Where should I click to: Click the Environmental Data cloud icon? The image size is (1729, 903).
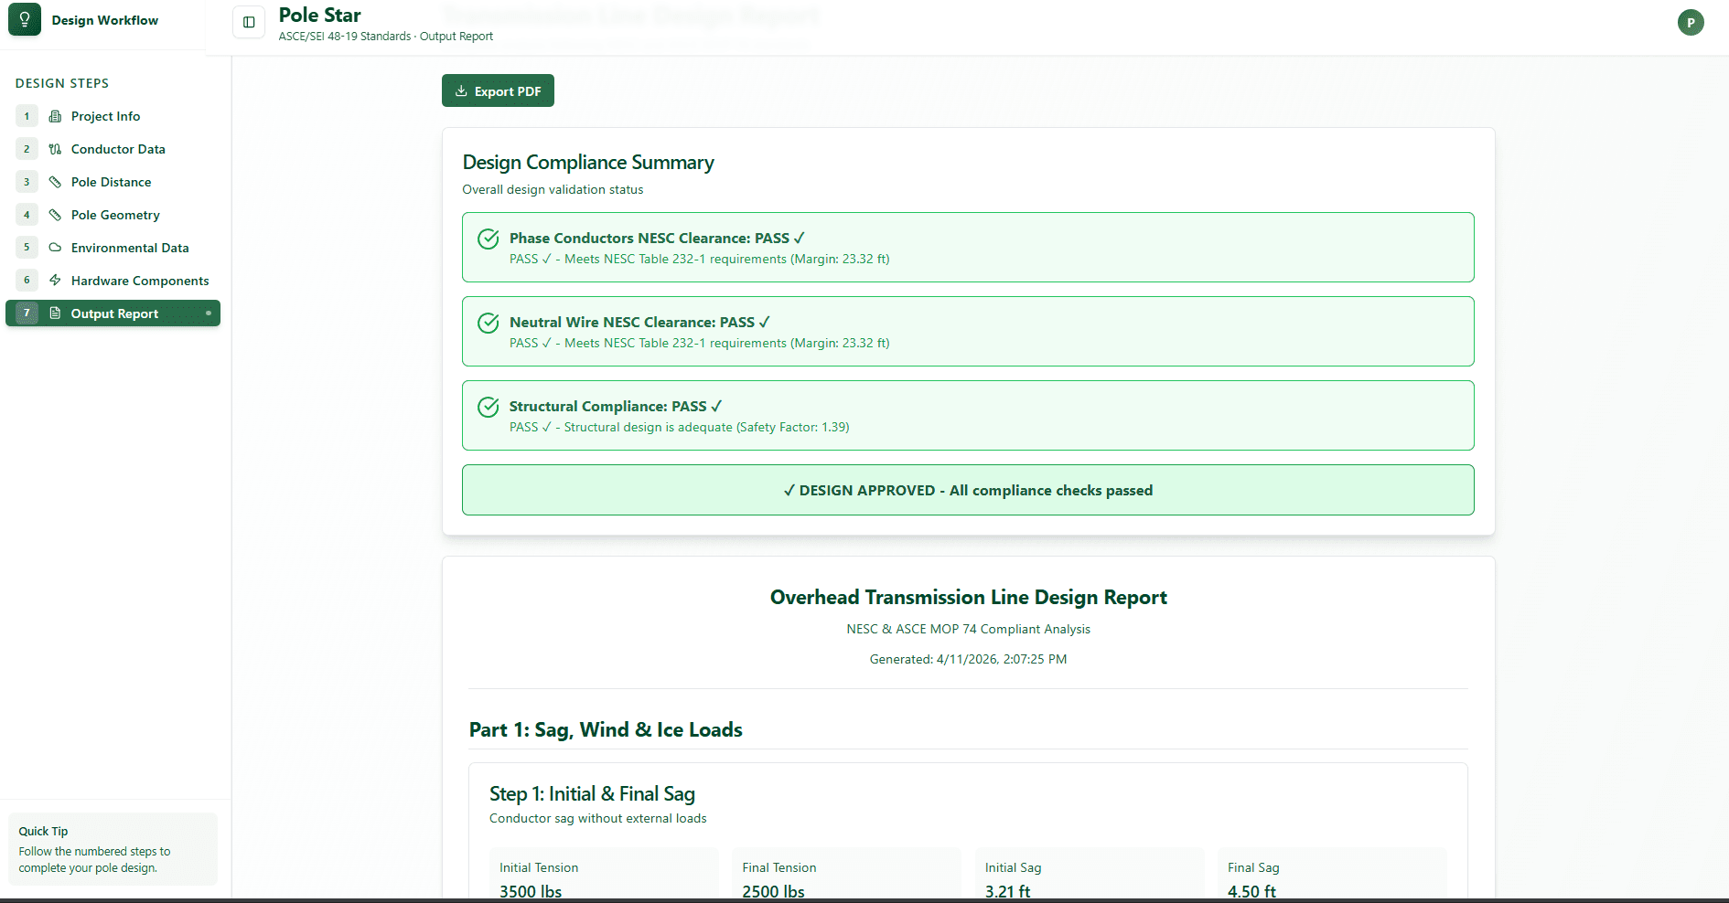tap(56, 248)
